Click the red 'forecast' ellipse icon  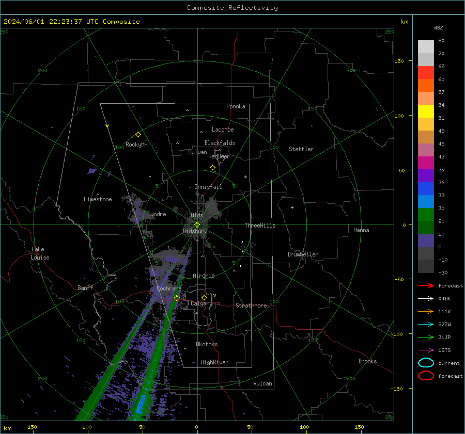point(426,376)
